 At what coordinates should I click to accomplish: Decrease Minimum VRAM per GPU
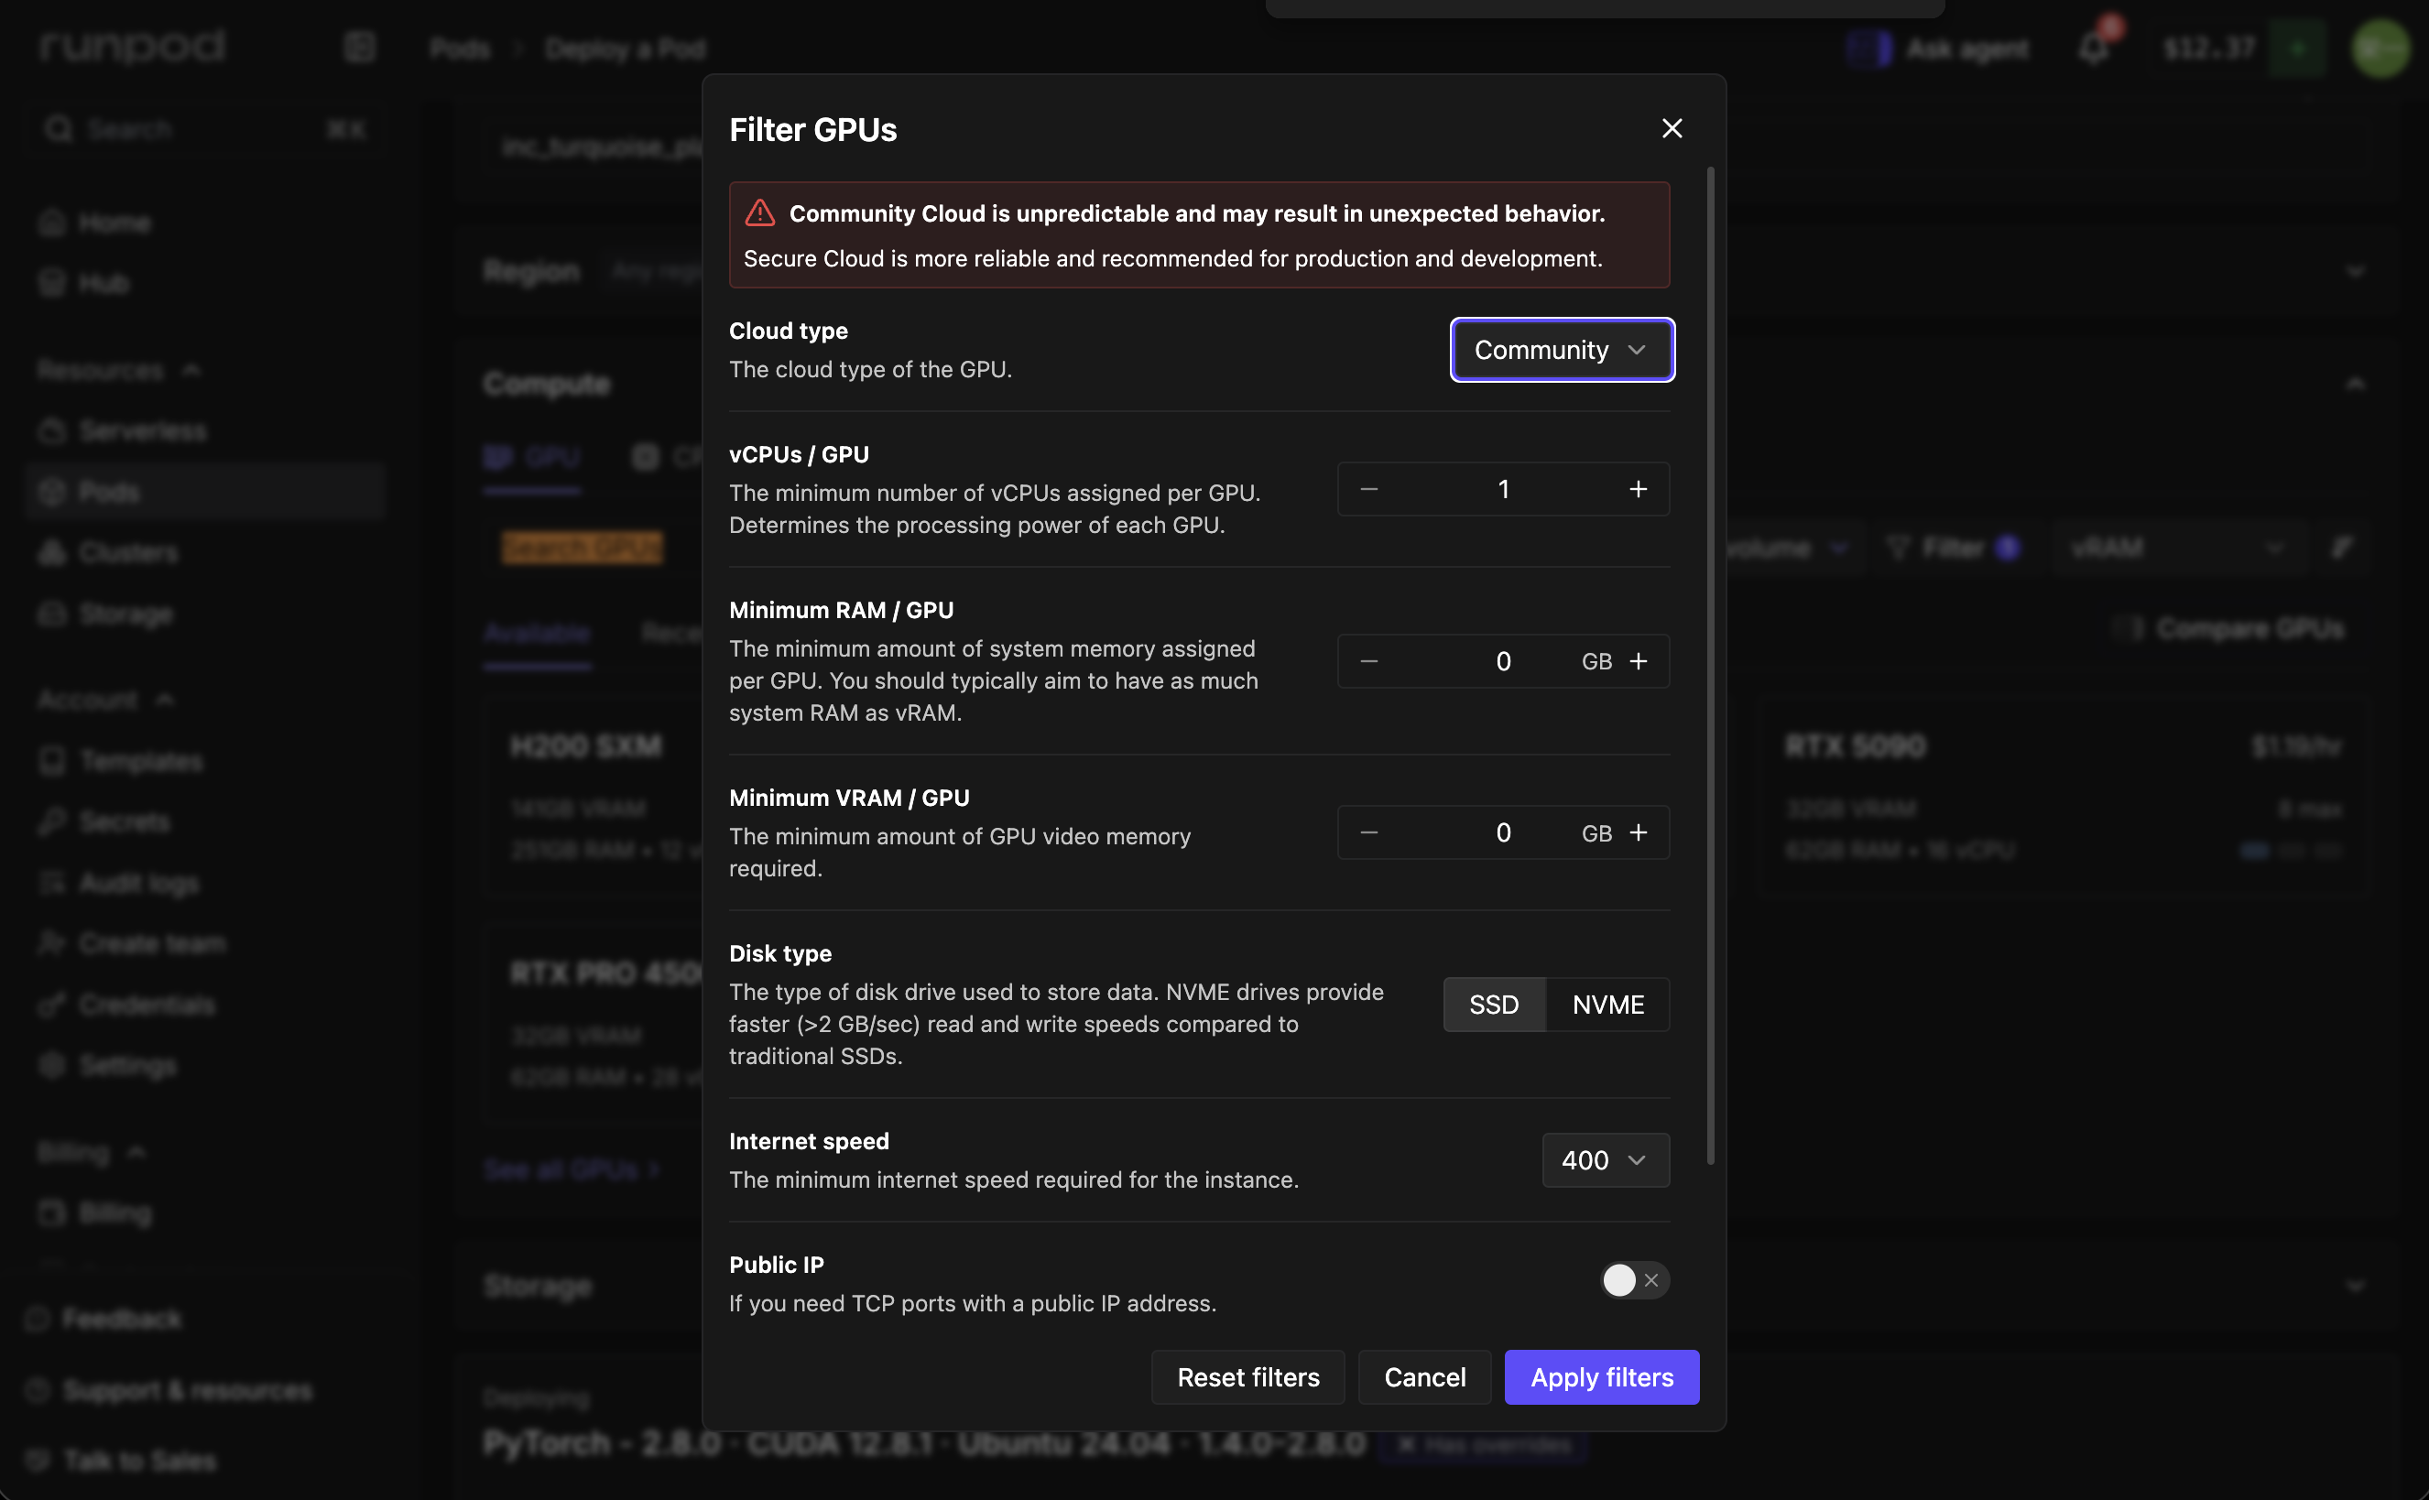pos(1368,832)
